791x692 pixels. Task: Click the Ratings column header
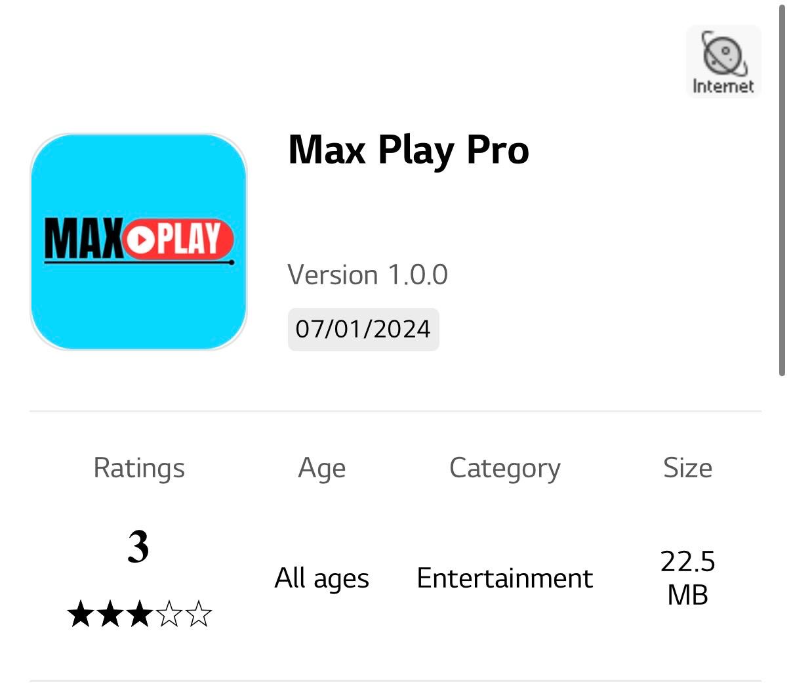(139, 468)
